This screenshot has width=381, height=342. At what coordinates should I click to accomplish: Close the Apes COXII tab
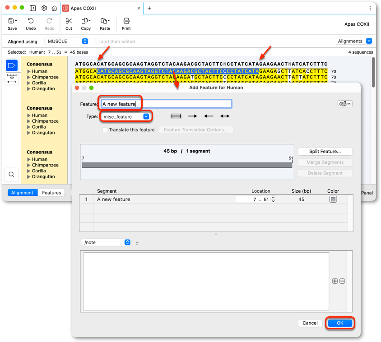coord(139,8)
